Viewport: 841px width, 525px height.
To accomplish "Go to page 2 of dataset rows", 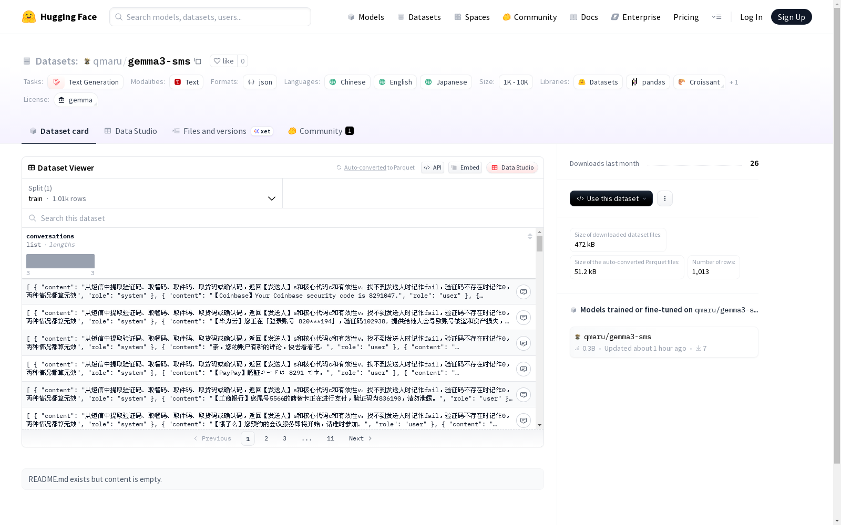I will click(x=266, y=438).
